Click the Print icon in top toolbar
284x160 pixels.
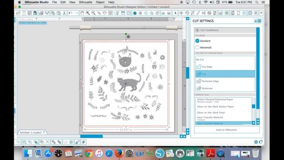pyautogui.click(x=41, y=13)
